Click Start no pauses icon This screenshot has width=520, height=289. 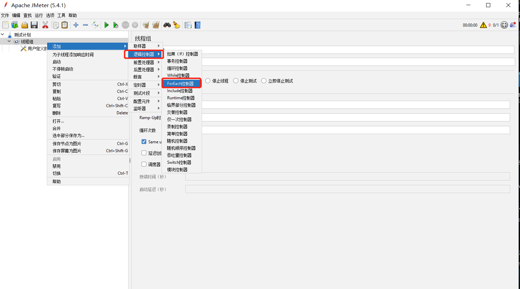pyautogui.click(x=116, y=25)
